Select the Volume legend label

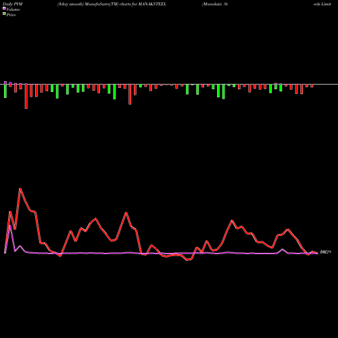pos(13,9)
